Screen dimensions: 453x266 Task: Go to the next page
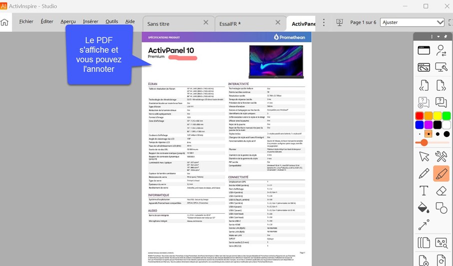coord(441,85)
